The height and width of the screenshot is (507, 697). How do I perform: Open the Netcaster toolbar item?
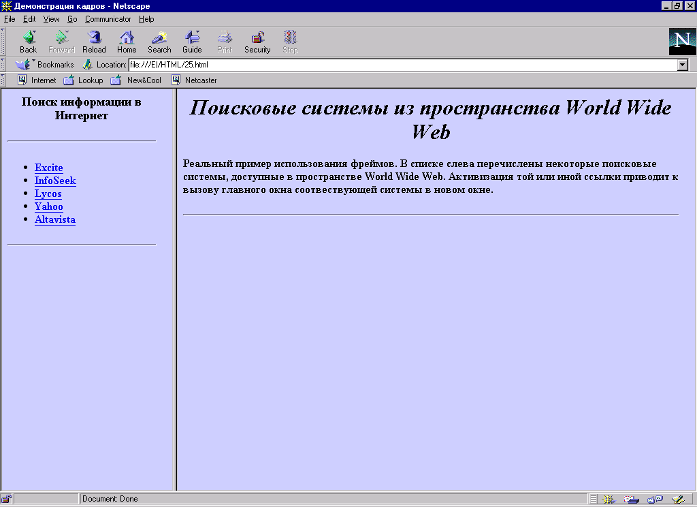[194, 80]
